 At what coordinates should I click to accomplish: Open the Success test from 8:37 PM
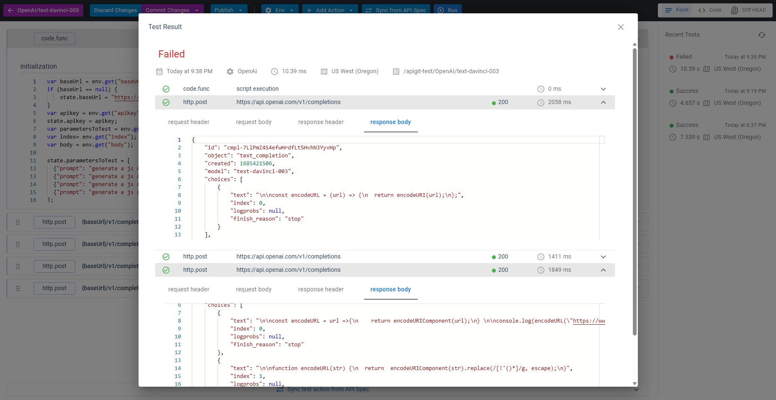pyautogui.click(x=717, y=131)
